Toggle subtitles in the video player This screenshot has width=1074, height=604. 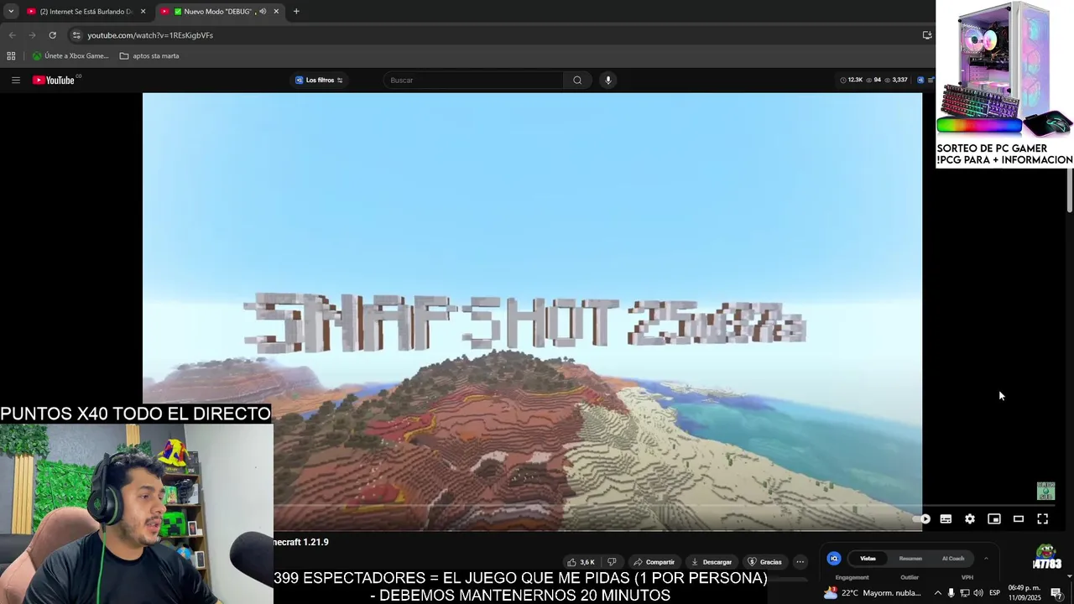click(946, 518)
